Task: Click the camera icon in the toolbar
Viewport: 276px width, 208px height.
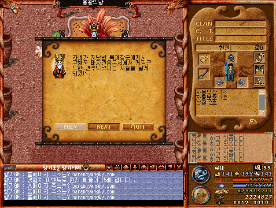Action: (x=152, y=167)
